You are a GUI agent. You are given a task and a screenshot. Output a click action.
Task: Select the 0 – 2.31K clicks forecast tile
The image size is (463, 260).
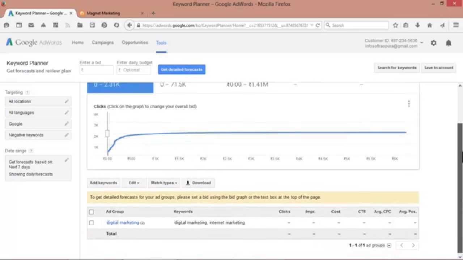(x=120, y=88)
